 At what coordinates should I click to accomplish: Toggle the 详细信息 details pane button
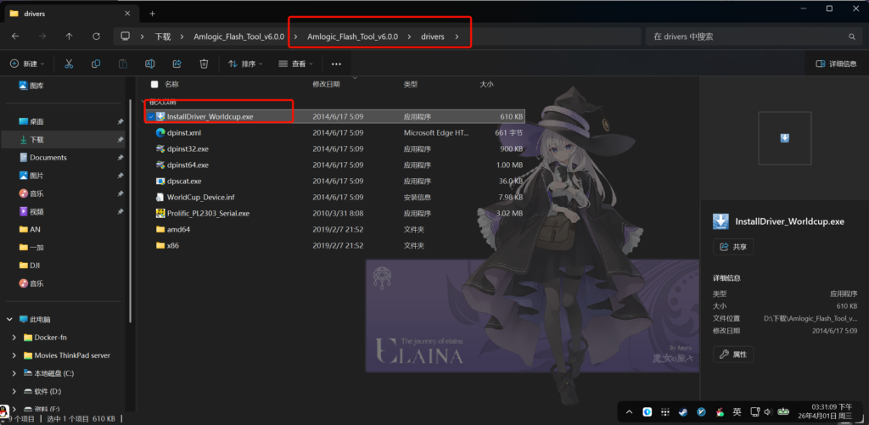click(836, 64)
